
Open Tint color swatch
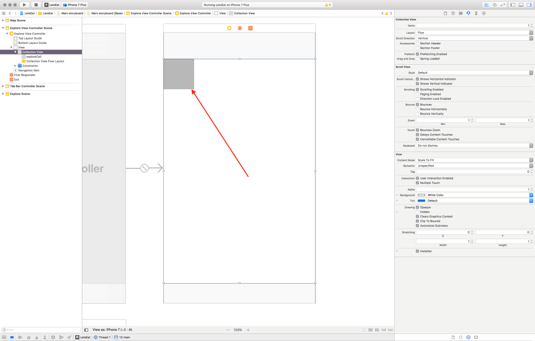[421, 201]
